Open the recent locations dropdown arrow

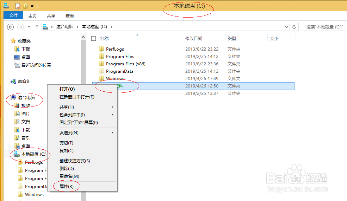[29, 27]
